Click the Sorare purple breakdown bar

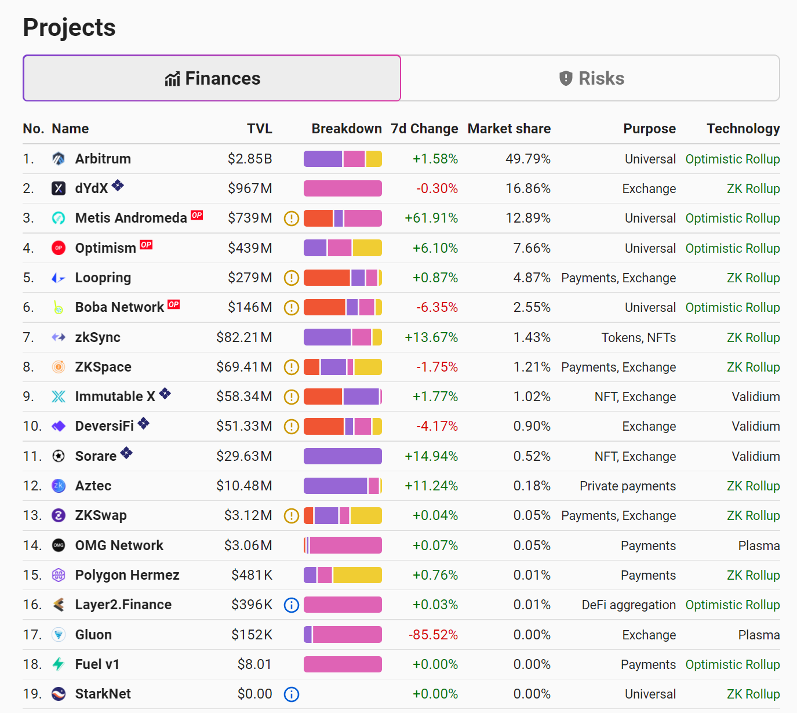coord(343,456)
